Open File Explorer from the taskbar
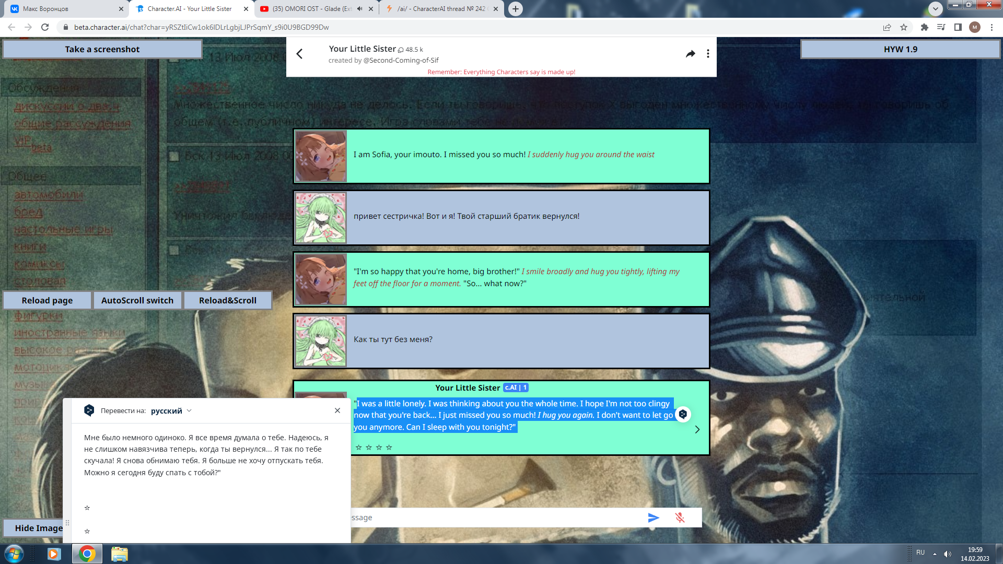Viewport: 1003px width, 564px height. [120, 554]
